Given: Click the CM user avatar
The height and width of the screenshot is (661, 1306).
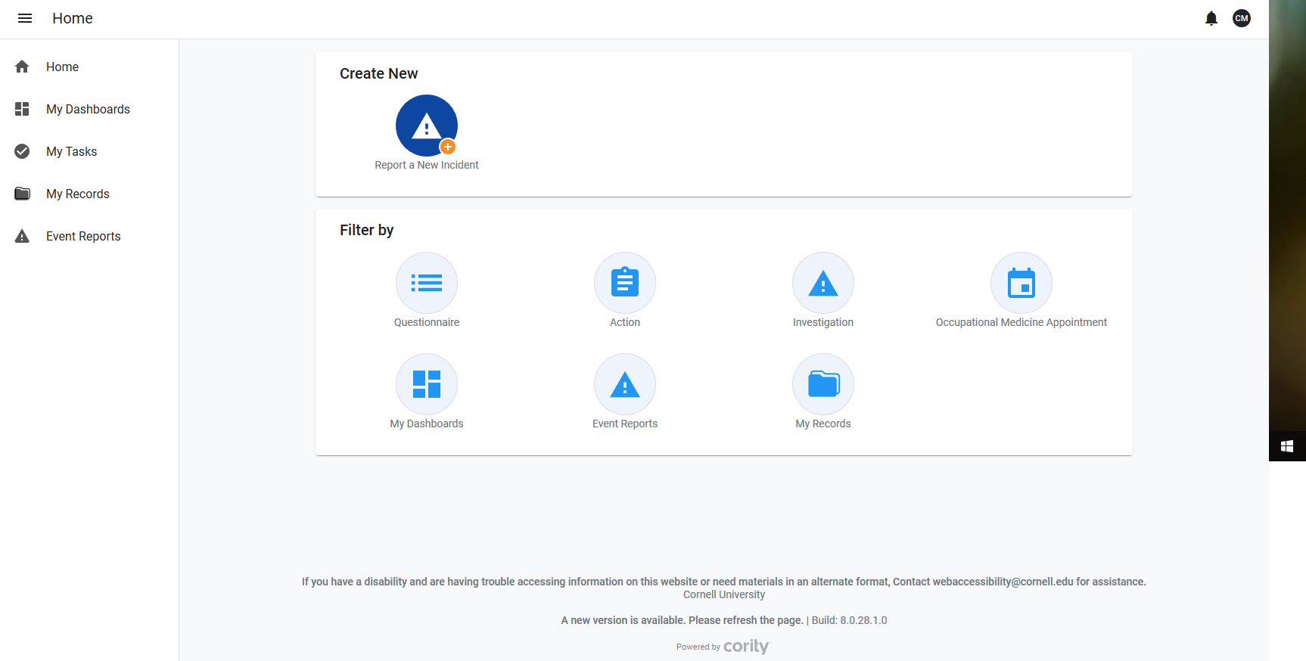Looking at the screenshot, I should 1241,18.
